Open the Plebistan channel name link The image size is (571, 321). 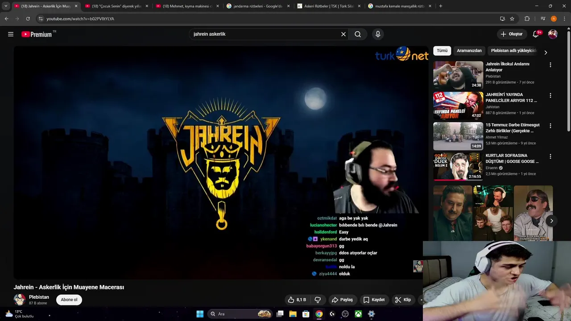coord(39,297)
